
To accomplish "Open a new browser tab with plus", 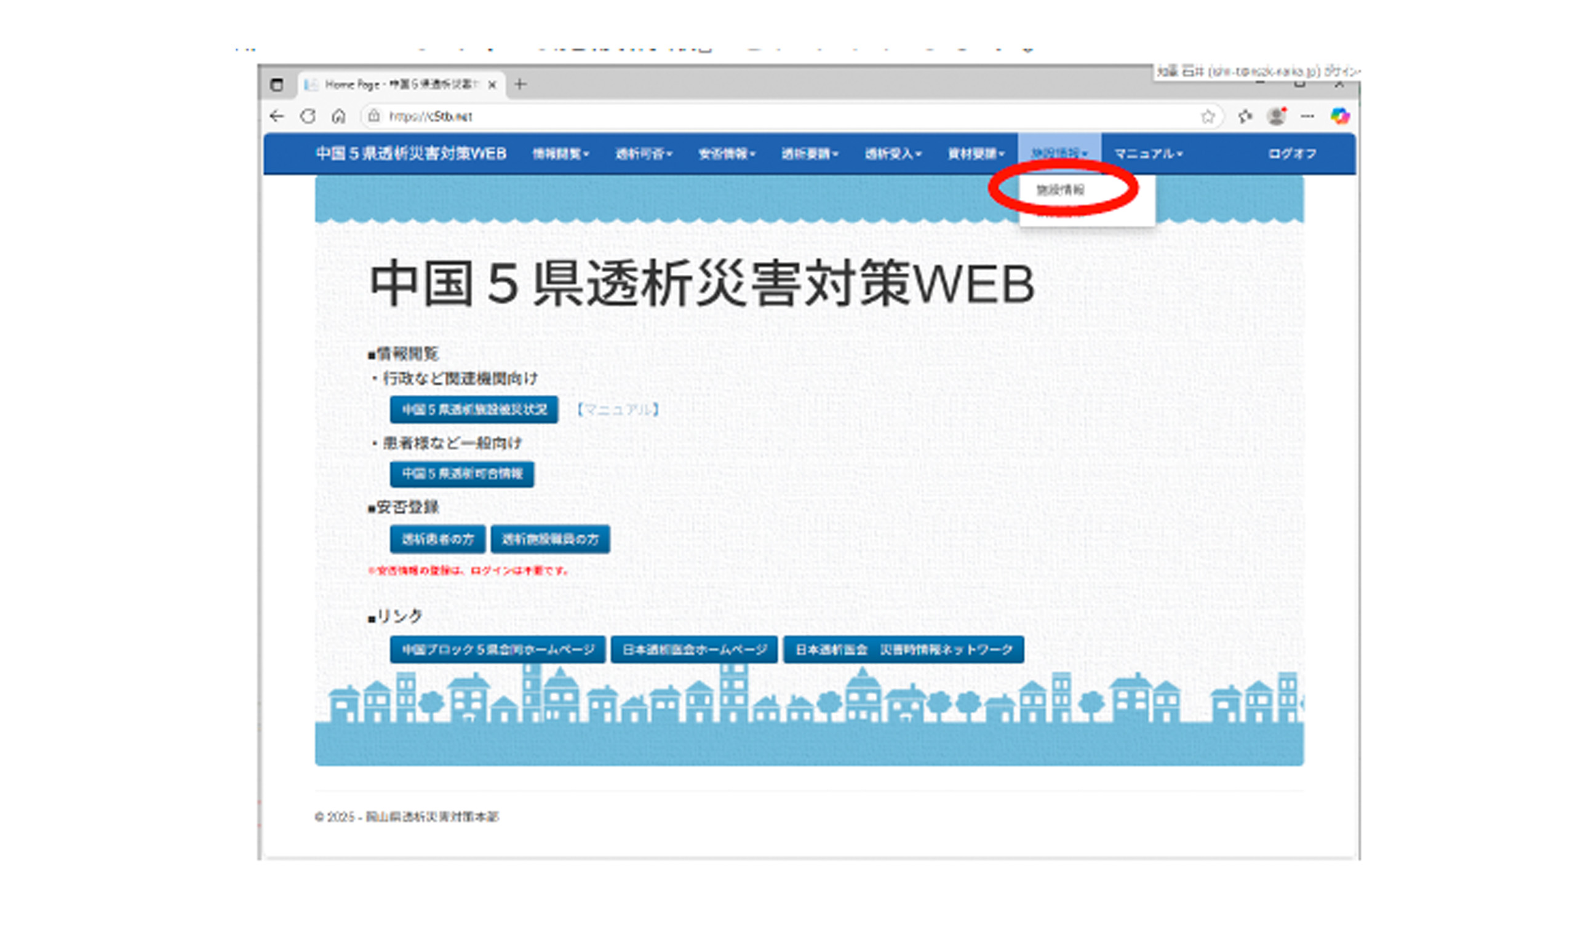I will (x=520, y=84).
